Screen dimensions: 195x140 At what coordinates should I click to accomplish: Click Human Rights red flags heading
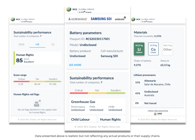(26, 94)
